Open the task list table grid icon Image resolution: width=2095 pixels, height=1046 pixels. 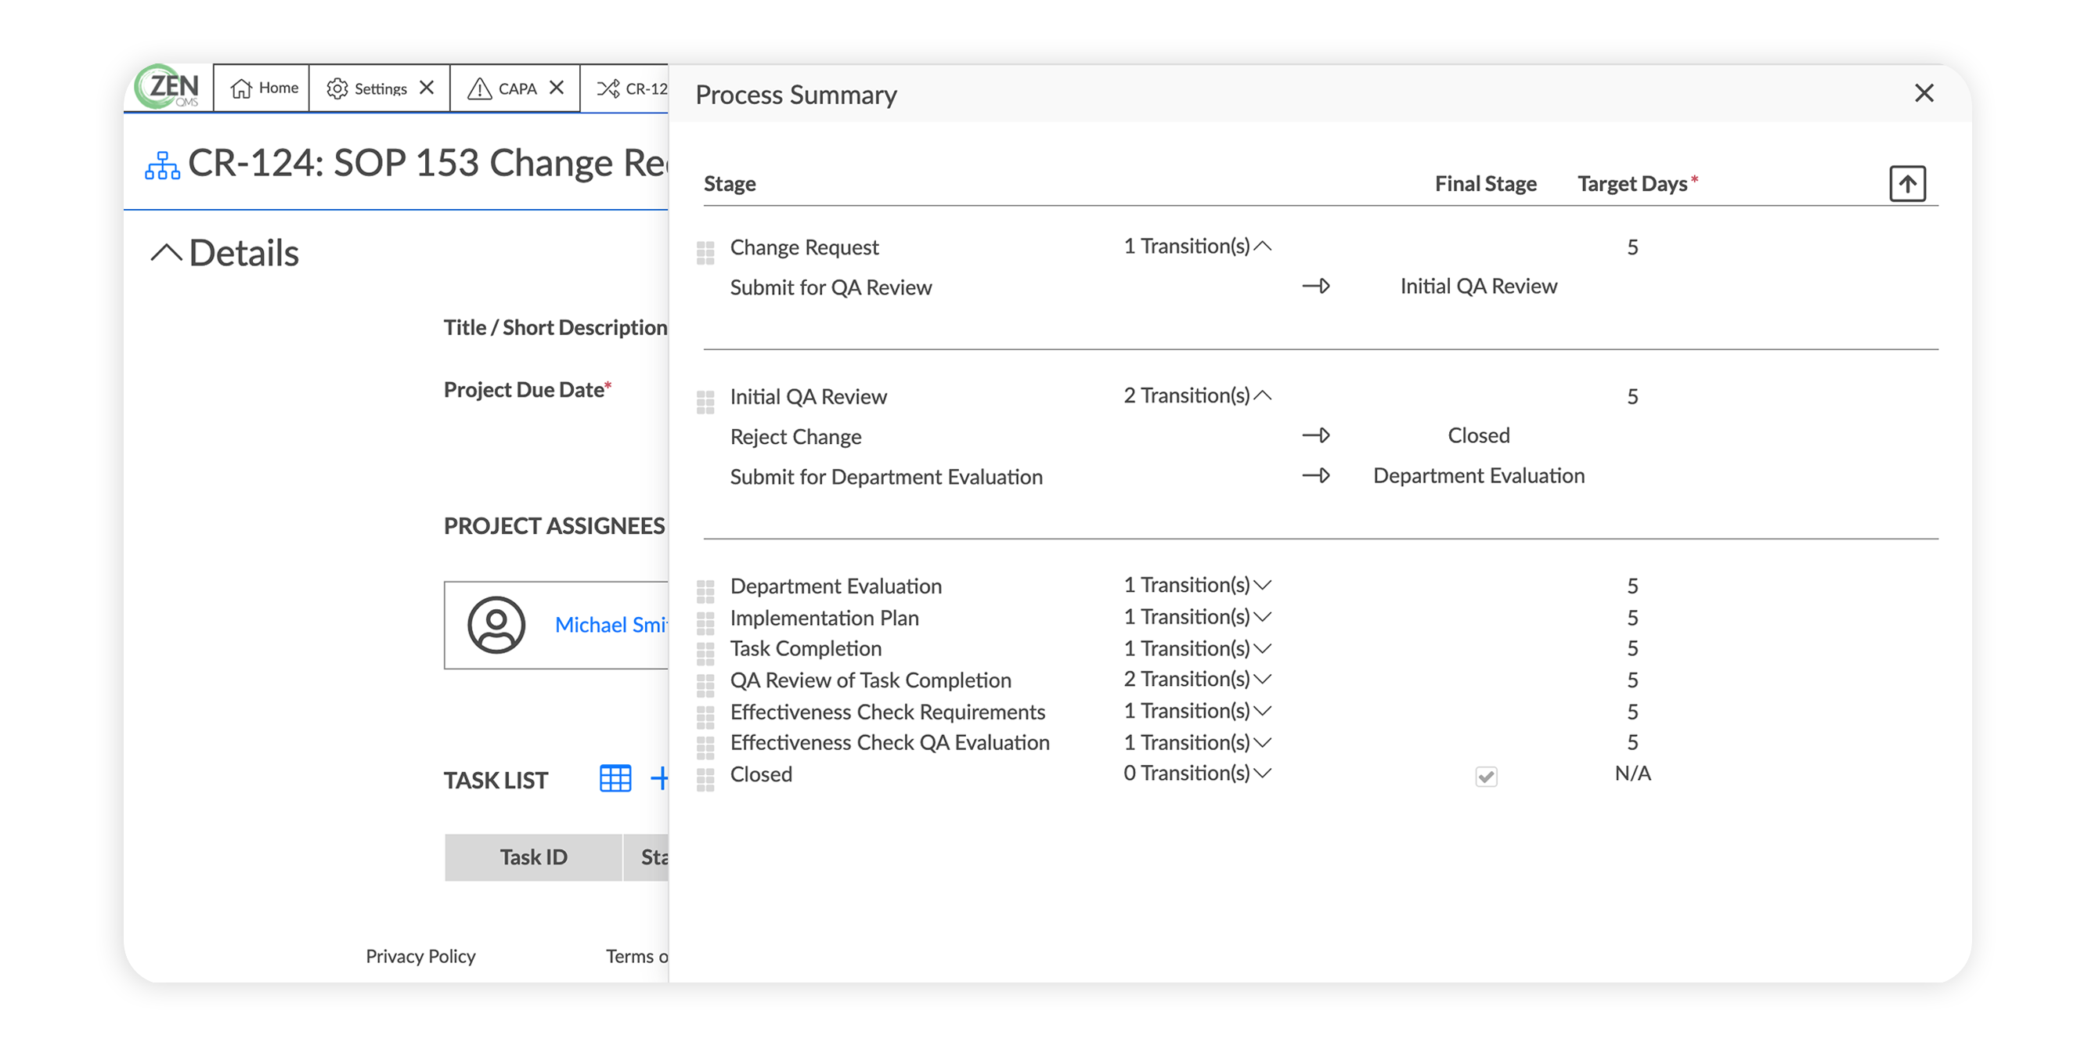click(x=615, y=778)
